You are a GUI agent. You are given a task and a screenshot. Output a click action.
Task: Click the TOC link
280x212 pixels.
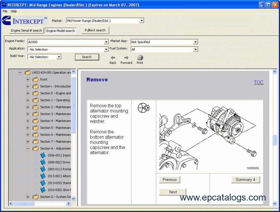[259, 82]
